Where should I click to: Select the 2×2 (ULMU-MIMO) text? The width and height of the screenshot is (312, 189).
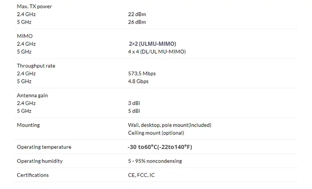click(x=152, y=44)
